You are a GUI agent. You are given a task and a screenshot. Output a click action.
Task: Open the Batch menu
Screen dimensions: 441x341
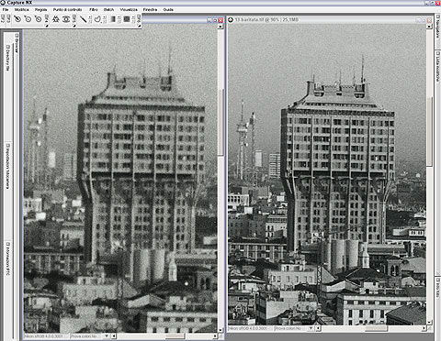point(108,10)
